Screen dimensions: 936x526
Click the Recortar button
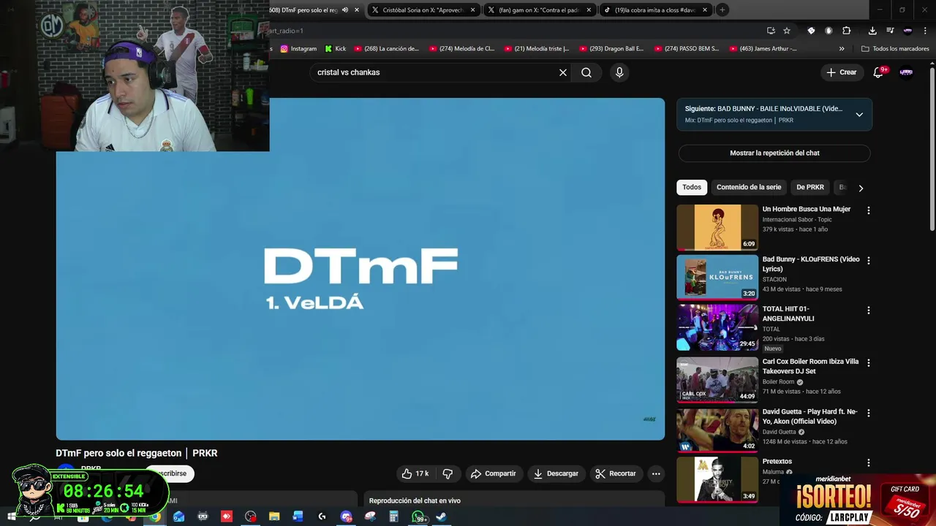point(616,473)
